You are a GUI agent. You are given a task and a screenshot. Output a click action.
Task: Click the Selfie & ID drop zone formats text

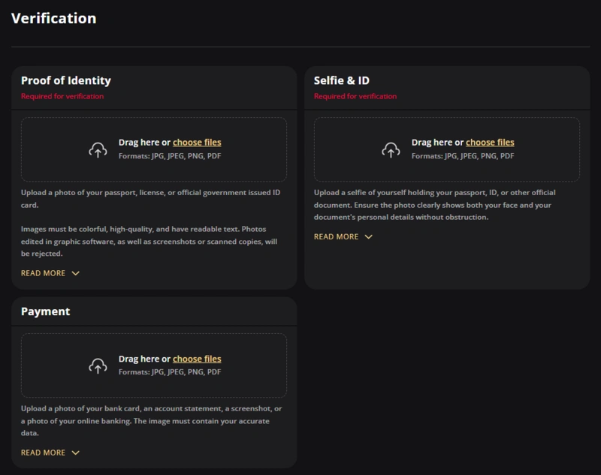pos(463,156)
